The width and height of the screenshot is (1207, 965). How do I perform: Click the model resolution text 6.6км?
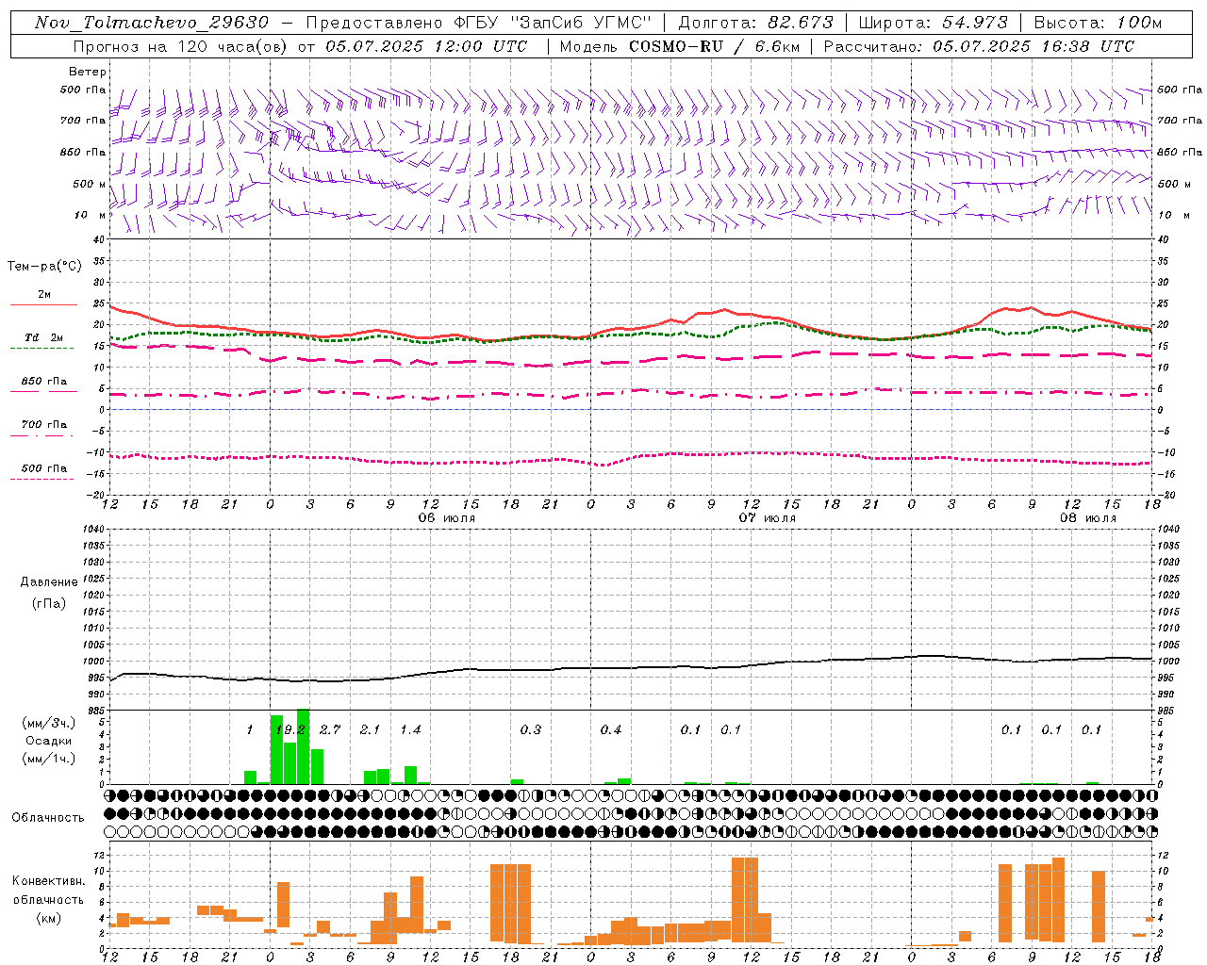pyautogui.click(x=778, y=46)
